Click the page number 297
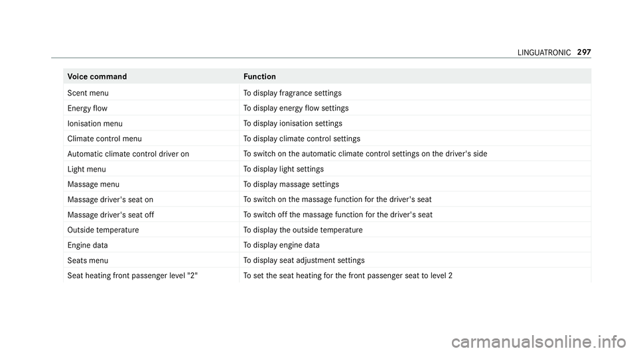The width and height of the screenshot is (637, 353). point(584,52)
